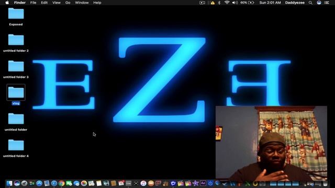This screenshot has width=335, height=188.
Task: Open Launchpad rocket icon in Dock
Action: click(x=25, y=183)
